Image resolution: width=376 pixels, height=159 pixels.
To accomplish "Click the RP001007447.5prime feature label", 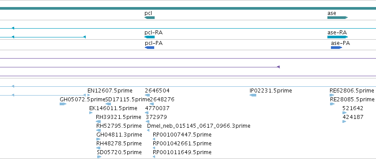I will click(182, 135).
